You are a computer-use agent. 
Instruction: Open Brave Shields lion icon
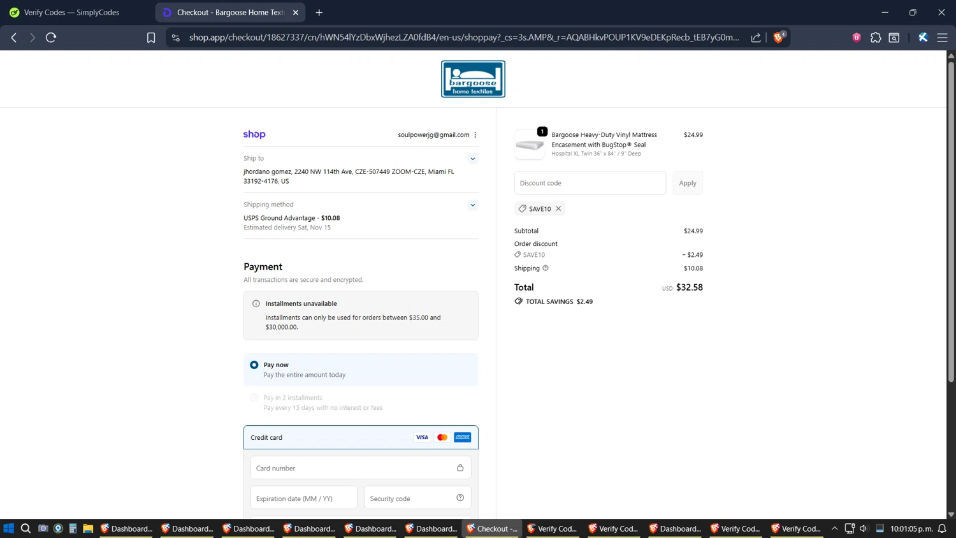(x=778, y=38)
